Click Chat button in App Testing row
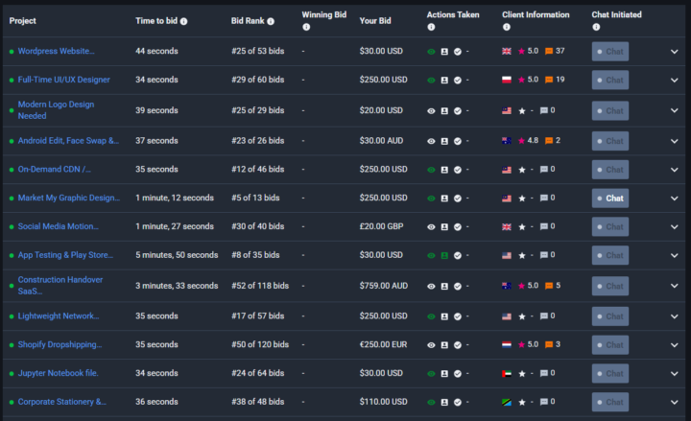The width and height of the screenshot is (691, 421). point(610,255)
